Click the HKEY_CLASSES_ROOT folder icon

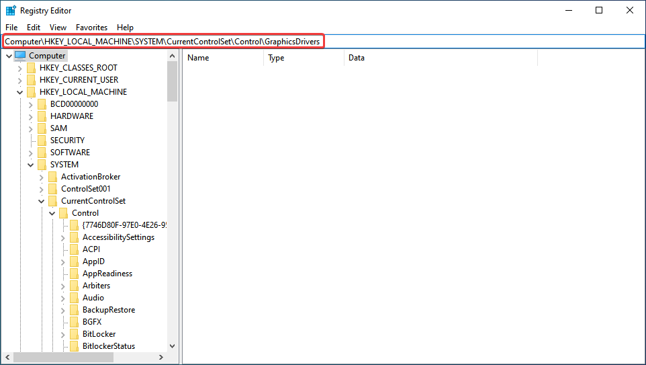point(32,68)
